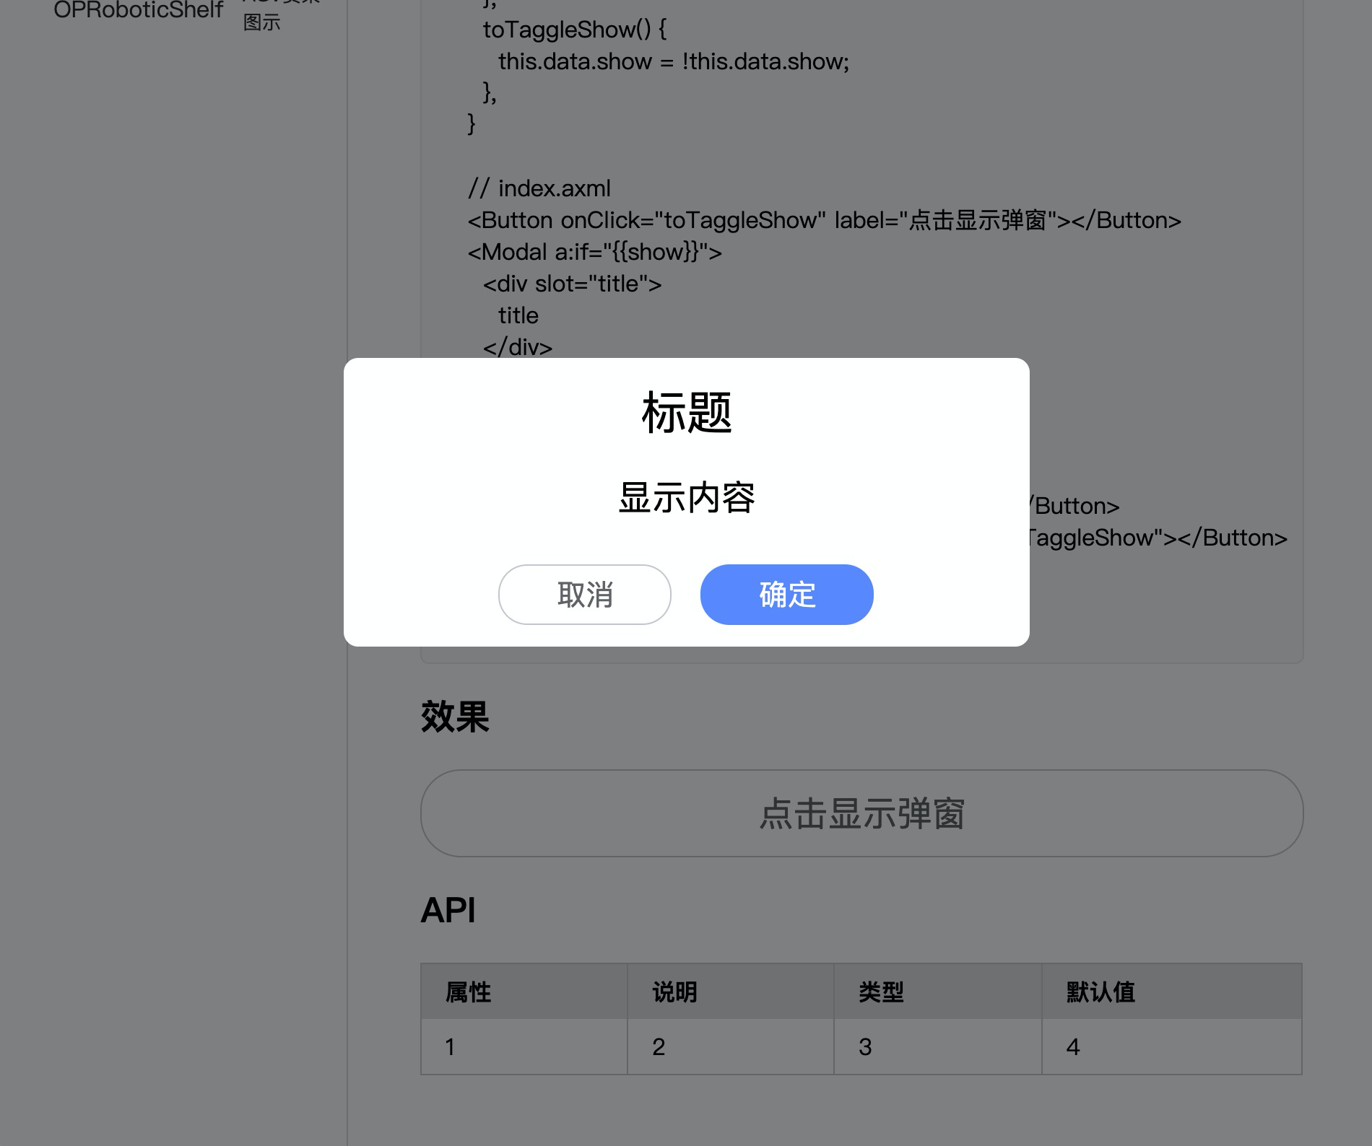Click table cell containing 3
Screen dimensions: 1372x1146
pos(938,1046)
